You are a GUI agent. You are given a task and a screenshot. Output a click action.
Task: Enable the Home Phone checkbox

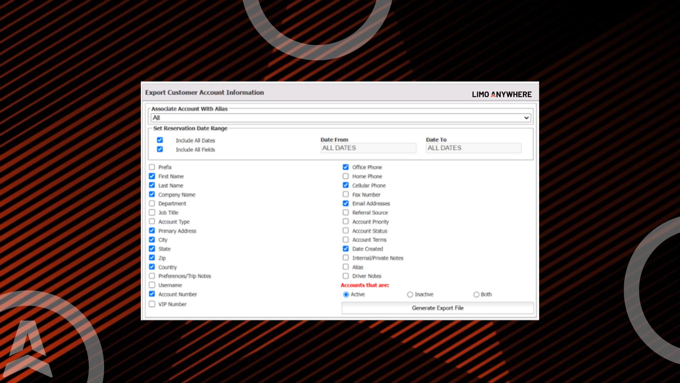pos(346,176)
